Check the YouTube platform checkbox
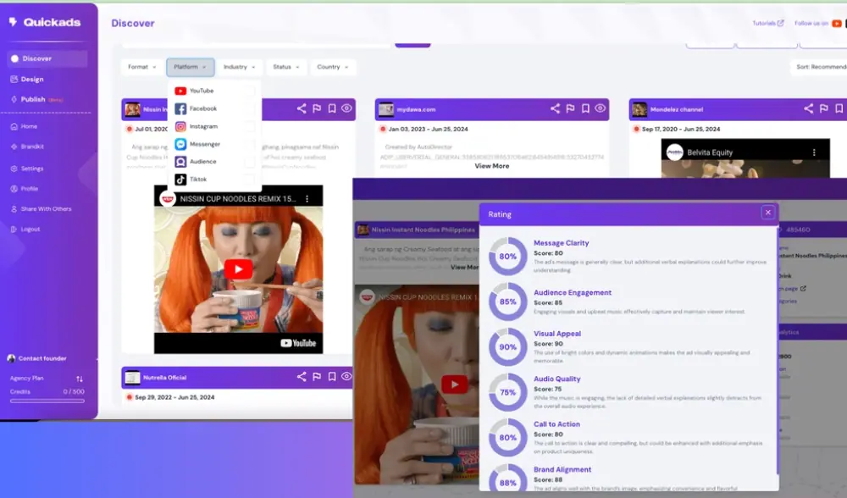The width and height of the screenshot is (847, 498). pyautogui.click(x=249, y=91)
